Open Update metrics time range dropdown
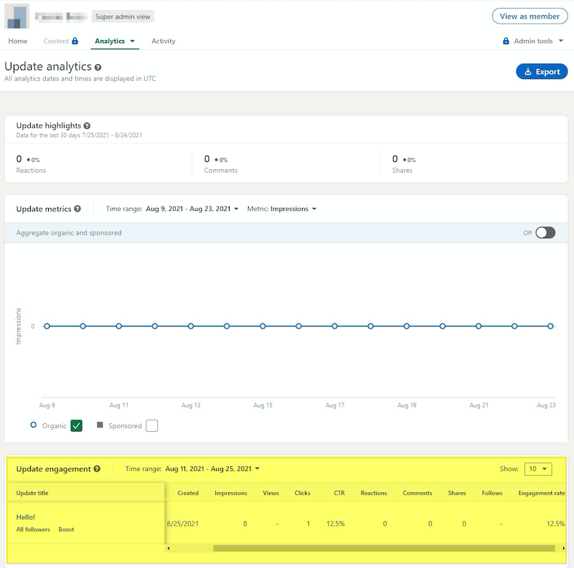Screen dimensions: 574x568 (x=192, y=209)
